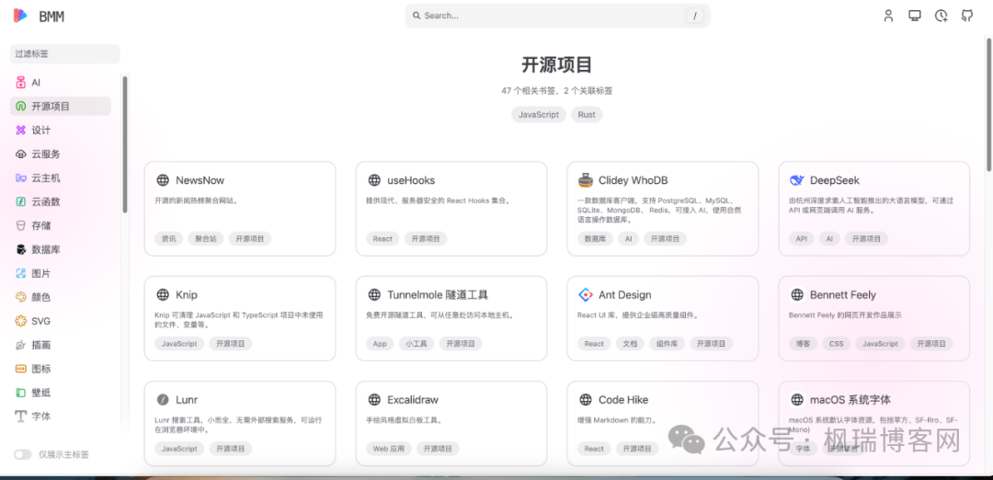Select the 数据库 sidebar label

tap(46, 249)
